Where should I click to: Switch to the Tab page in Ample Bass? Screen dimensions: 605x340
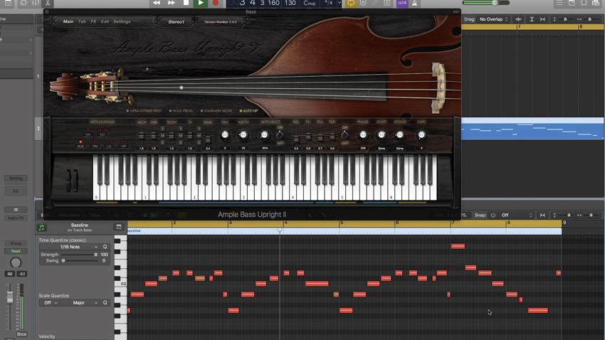(82, 21)
